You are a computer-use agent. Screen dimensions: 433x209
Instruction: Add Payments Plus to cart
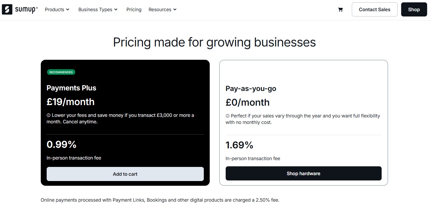click(x=125, y=174)
